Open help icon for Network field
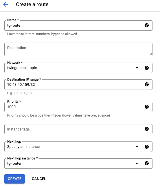160x187 pixels. 147,68
